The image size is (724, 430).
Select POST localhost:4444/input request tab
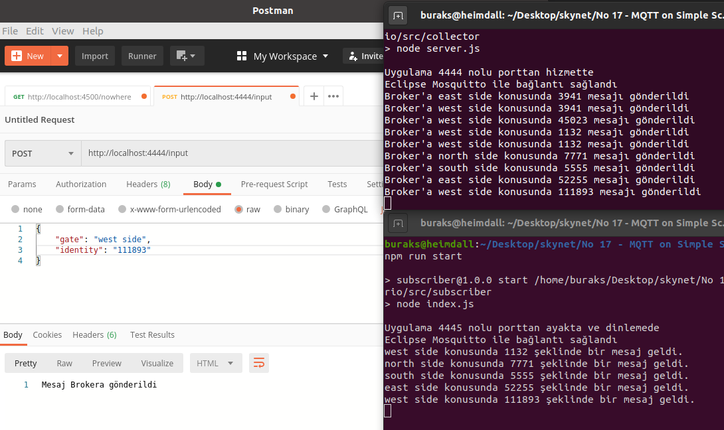tap(226, 96)
